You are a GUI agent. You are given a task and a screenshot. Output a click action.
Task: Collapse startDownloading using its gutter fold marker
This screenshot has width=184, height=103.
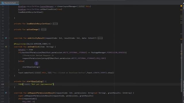[x=9, y=81]
